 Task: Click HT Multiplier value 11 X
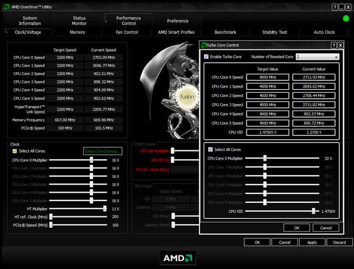[x=116, y=209]
